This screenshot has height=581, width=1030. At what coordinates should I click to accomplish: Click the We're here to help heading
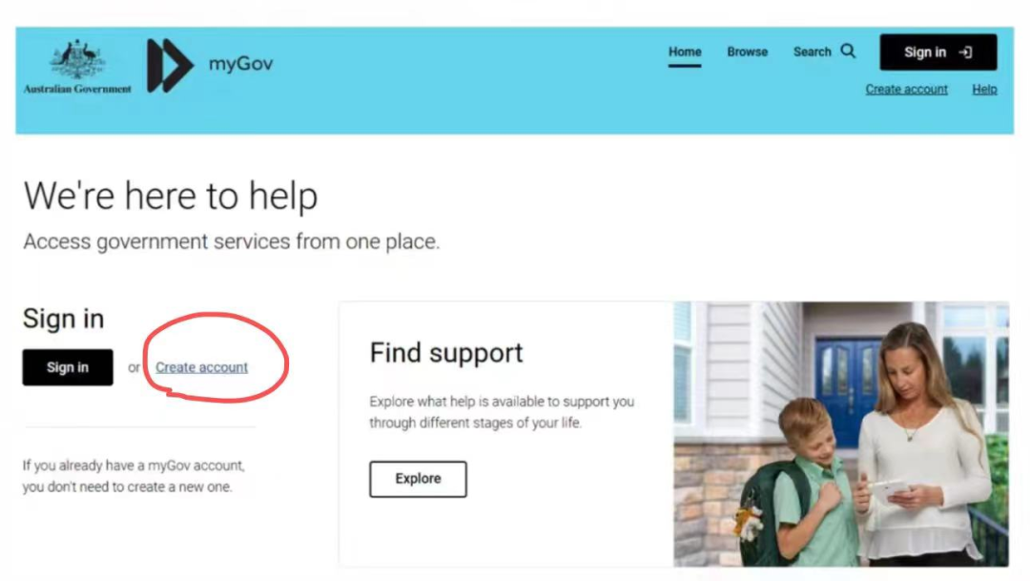(x=171, y=196)
